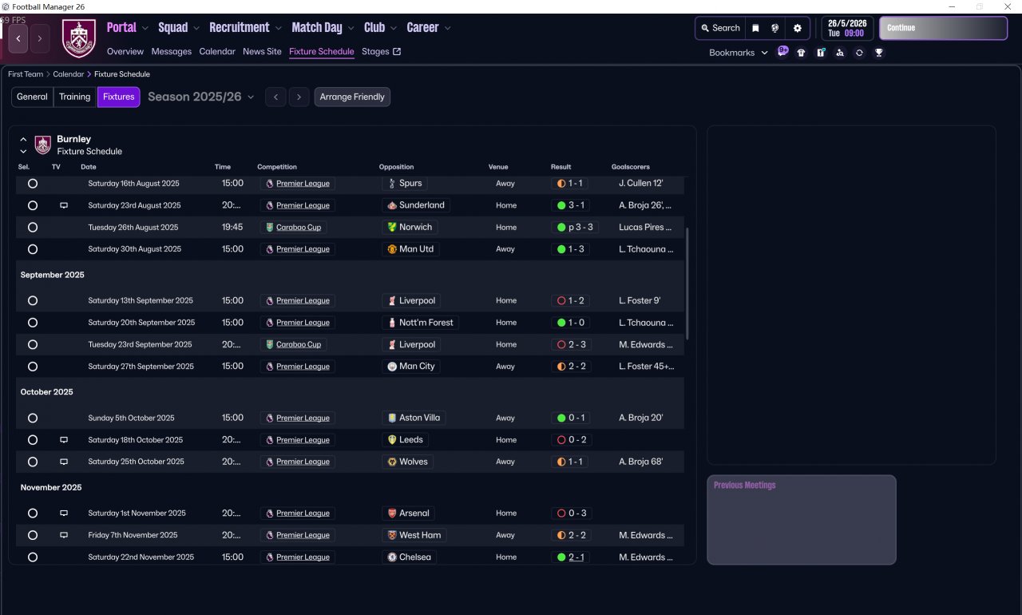Click the globe icon beside bookmark icon
Image resolution: width=1022 pixels, height=615 pixels.
pyautogui.click(x=774, y=28)
